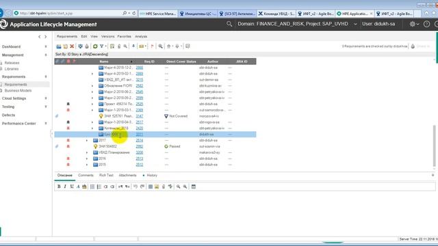Open requirement ID link 2992
The image size is (438, 246).
(140, 146)
